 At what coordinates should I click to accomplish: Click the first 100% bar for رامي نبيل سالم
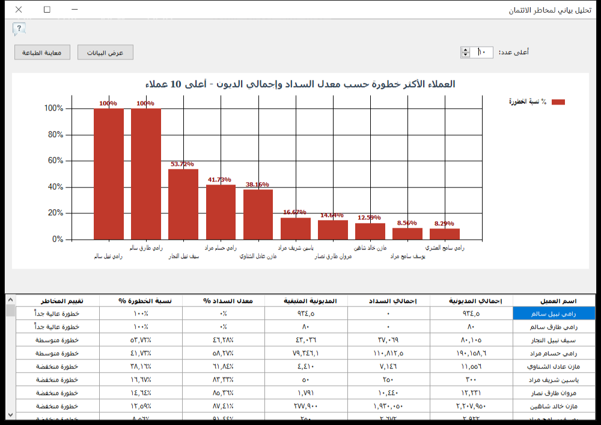(x=109, y=174)
